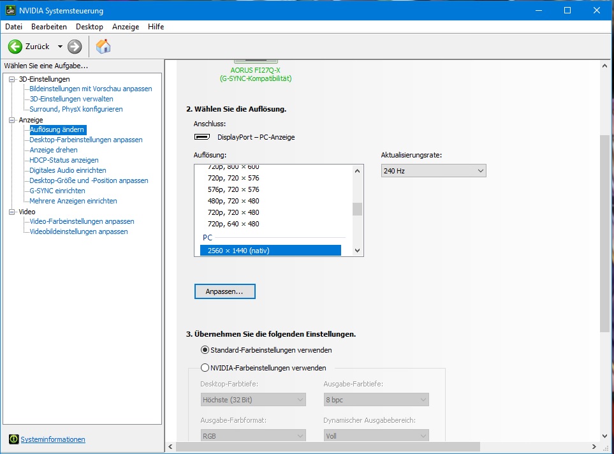Click the DisplayPort connector icon
The image size is (614, 454).
point(202,136)
